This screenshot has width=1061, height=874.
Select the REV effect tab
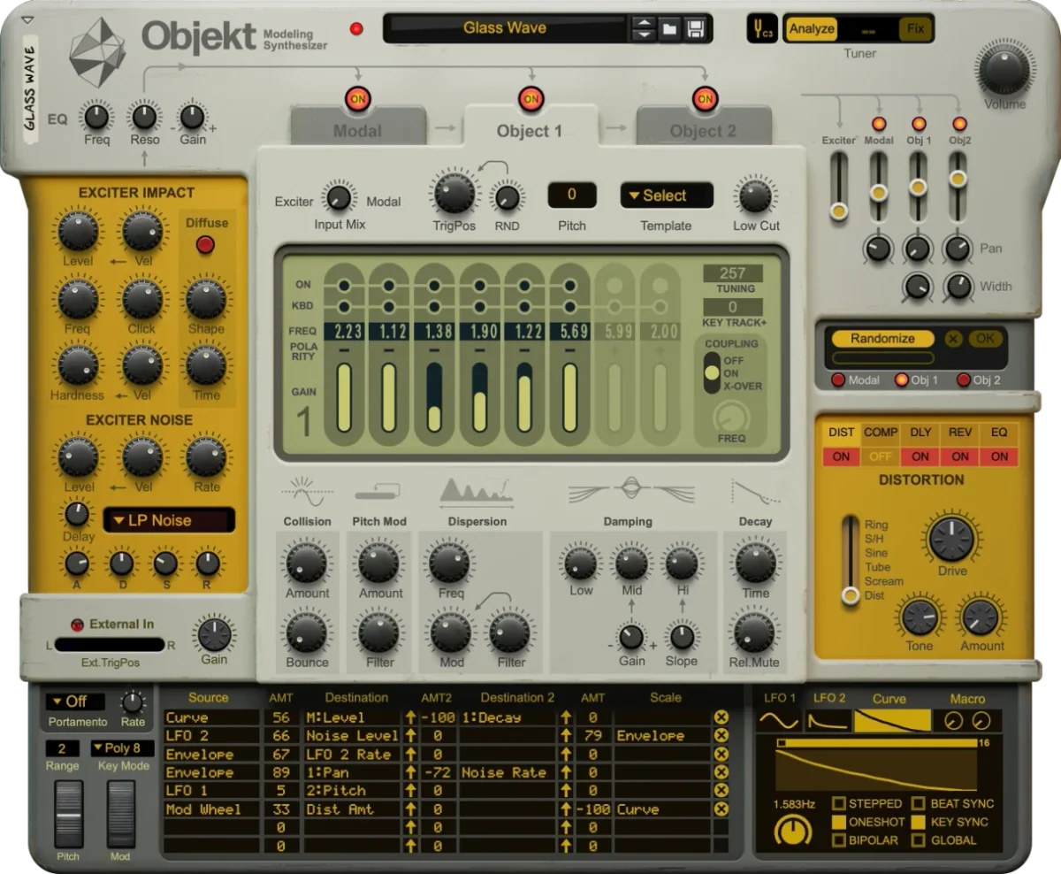pyautogui.click(x=960, y=433)
